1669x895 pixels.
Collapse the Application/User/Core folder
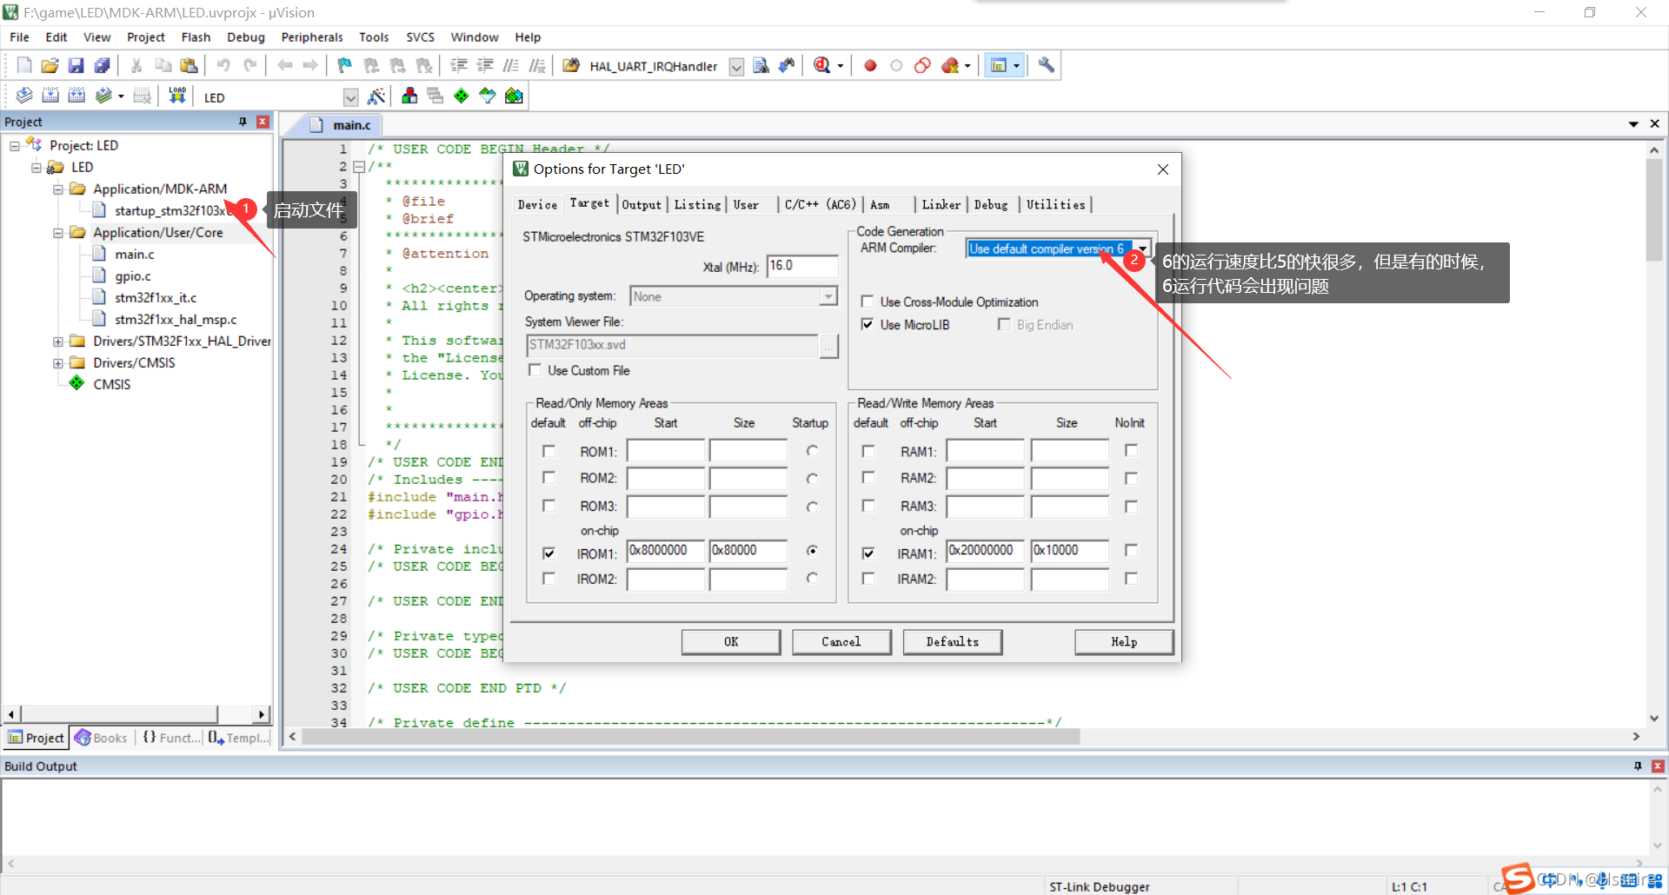click(x=58, y=233)
